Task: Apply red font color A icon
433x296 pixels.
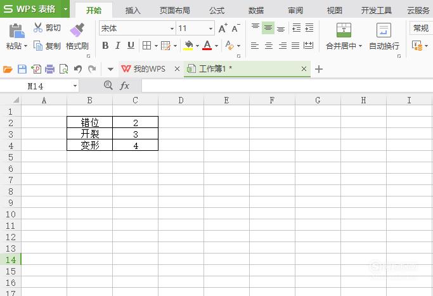Action: [x=207, y=46]
